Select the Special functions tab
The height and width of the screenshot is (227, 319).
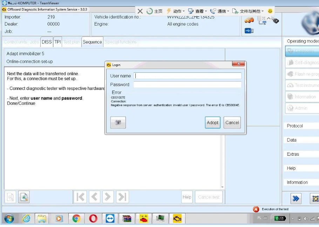[x=121, y=42]
